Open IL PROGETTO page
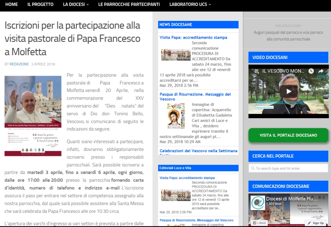 tap(40, 4)
